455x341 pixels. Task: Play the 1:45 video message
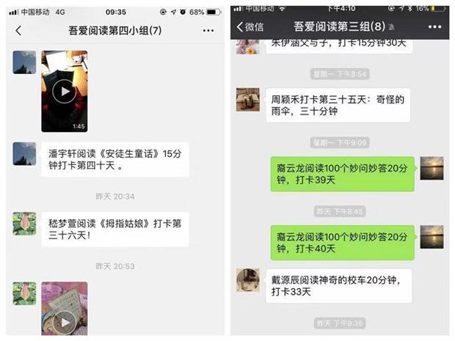point(65,91)
